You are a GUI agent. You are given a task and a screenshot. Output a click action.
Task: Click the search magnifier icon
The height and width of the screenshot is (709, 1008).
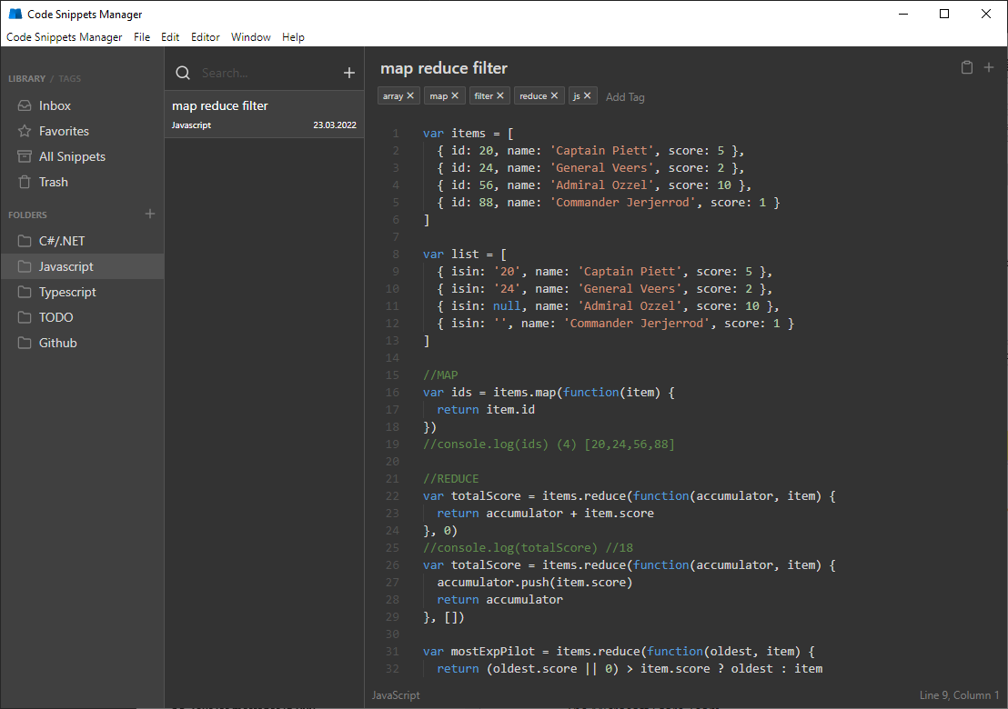(x=183, y=74)
